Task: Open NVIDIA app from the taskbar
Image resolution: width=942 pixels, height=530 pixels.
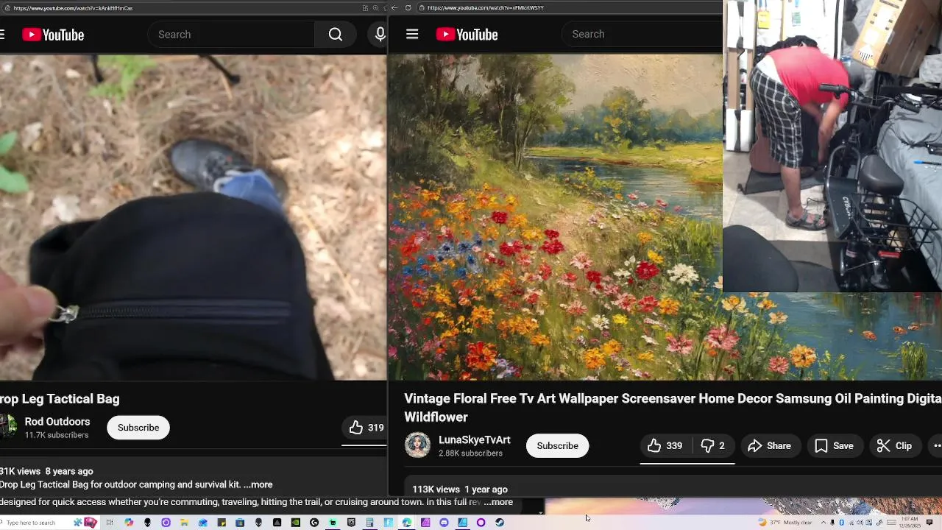Action: click(296, 523)
